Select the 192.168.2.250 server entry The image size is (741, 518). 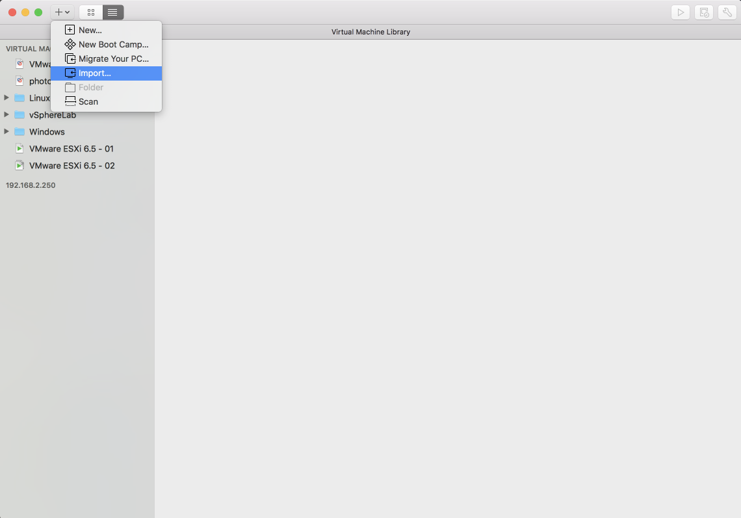coord(31,185)
